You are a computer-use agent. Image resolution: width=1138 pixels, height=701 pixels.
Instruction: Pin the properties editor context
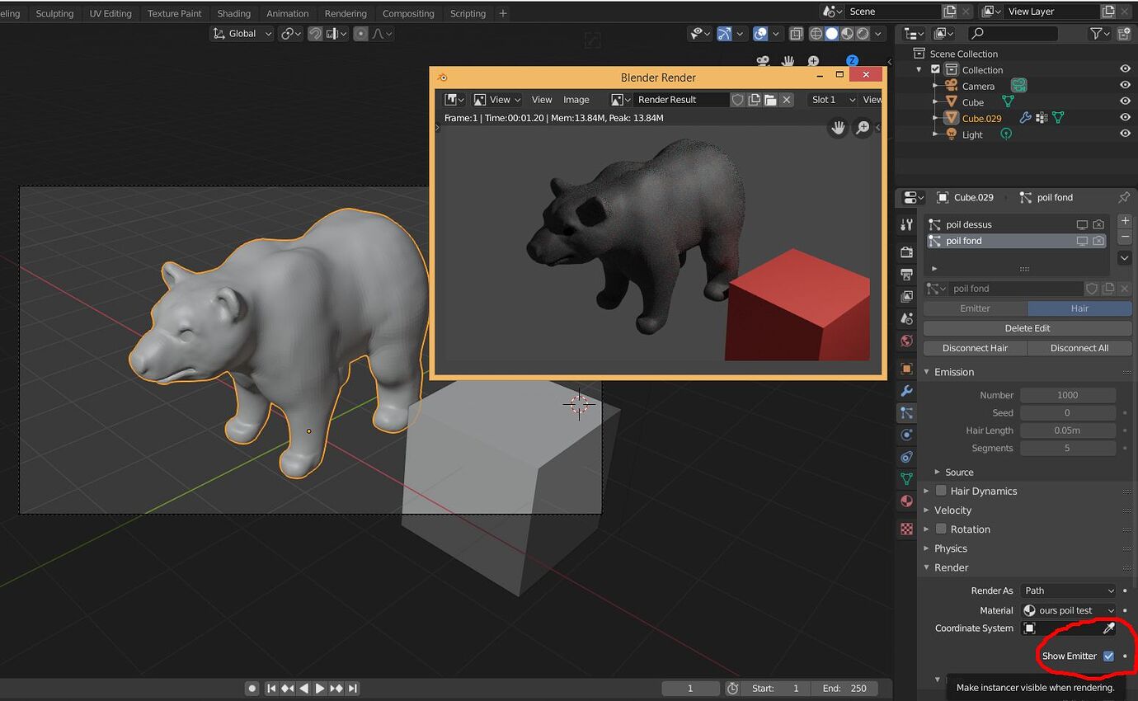(1124, 197)
